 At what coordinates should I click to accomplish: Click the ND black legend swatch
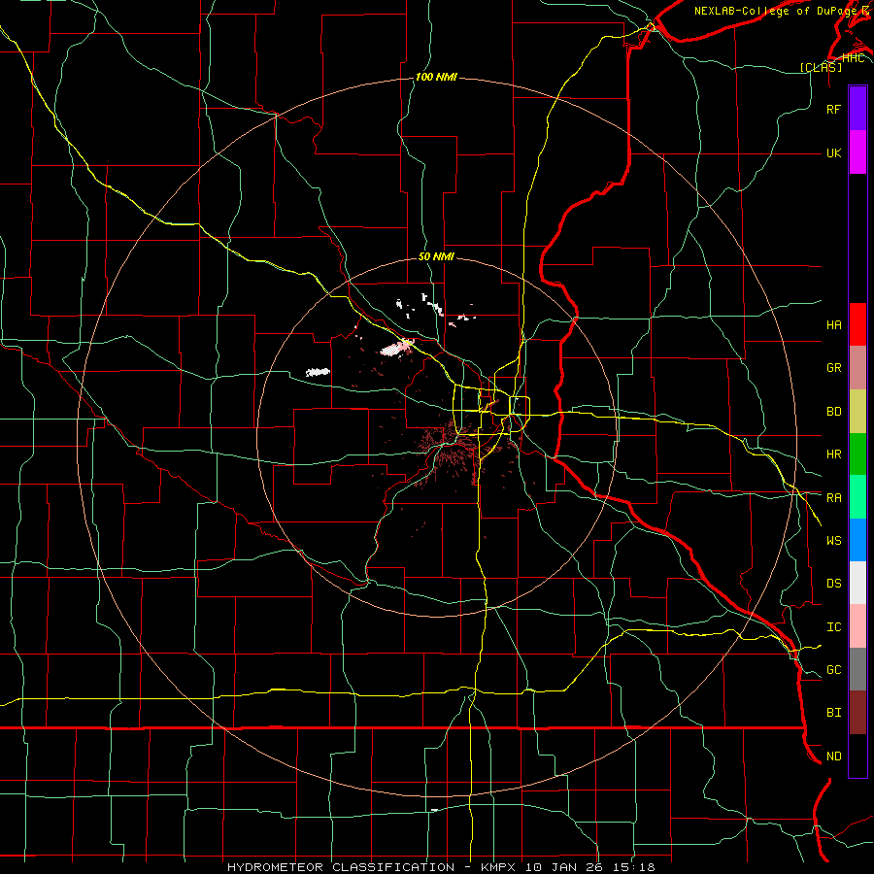(x=857, y=756)
